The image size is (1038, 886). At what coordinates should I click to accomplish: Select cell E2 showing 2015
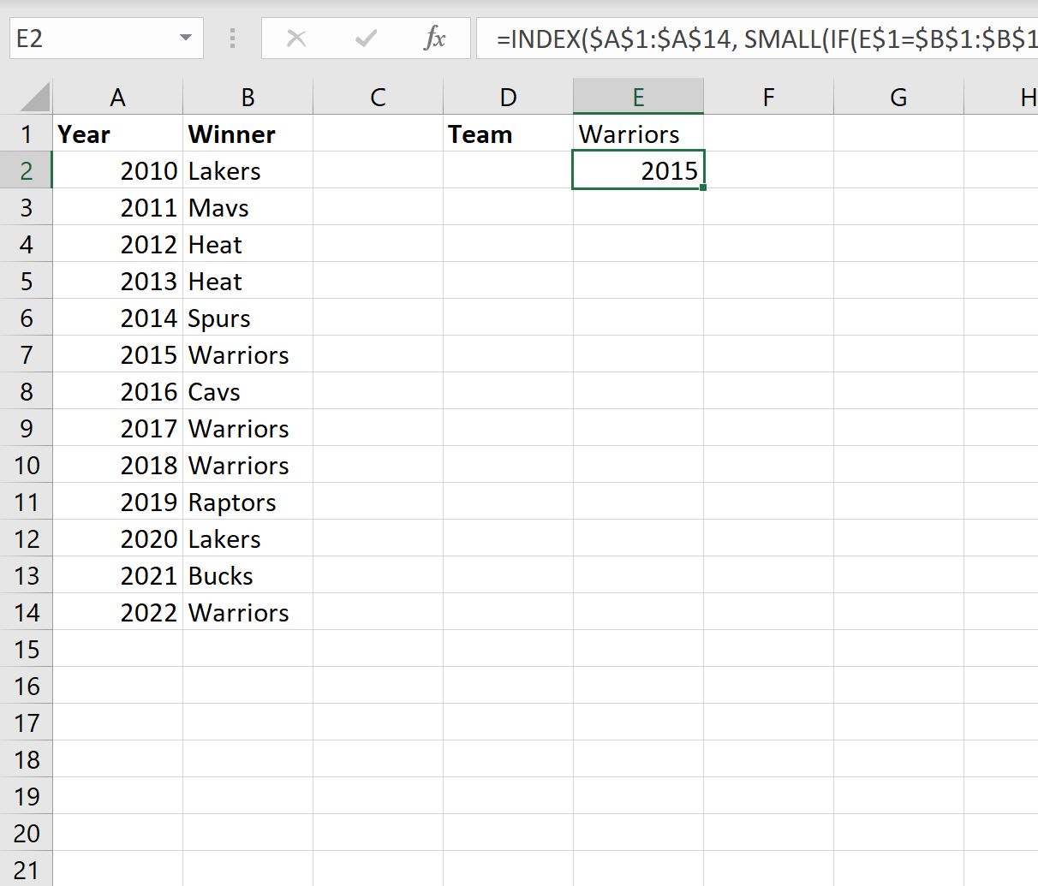click(x=638, y=170)
